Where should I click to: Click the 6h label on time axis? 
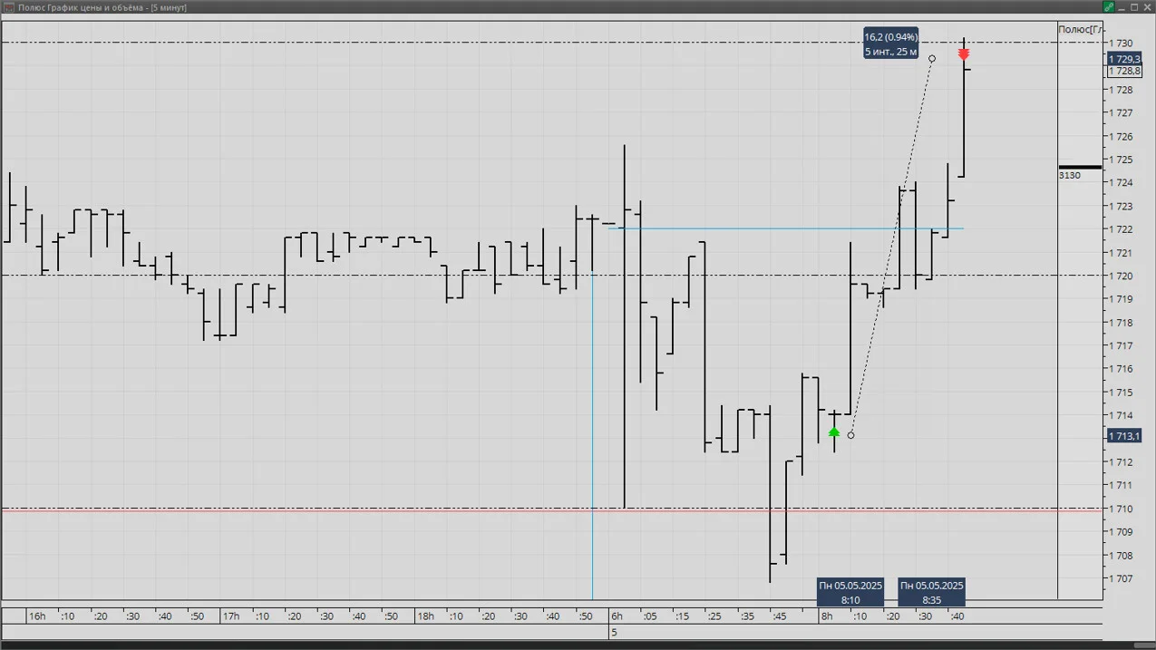point(617,616)
